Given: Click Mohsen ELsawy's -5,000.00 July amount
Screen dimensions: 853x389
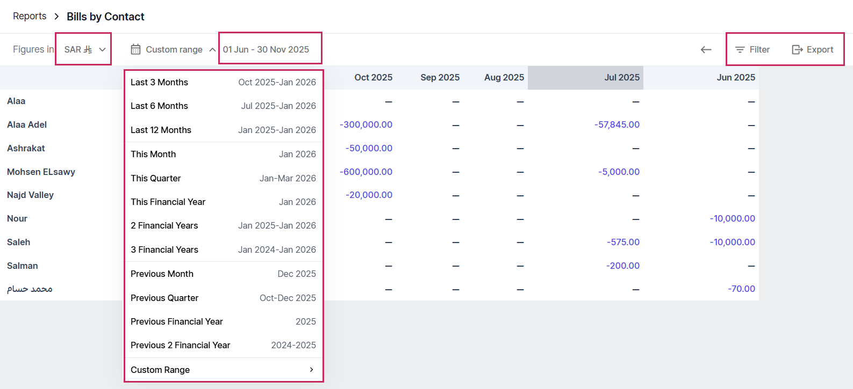Looking at the screenshot, I should coord(619,172).
